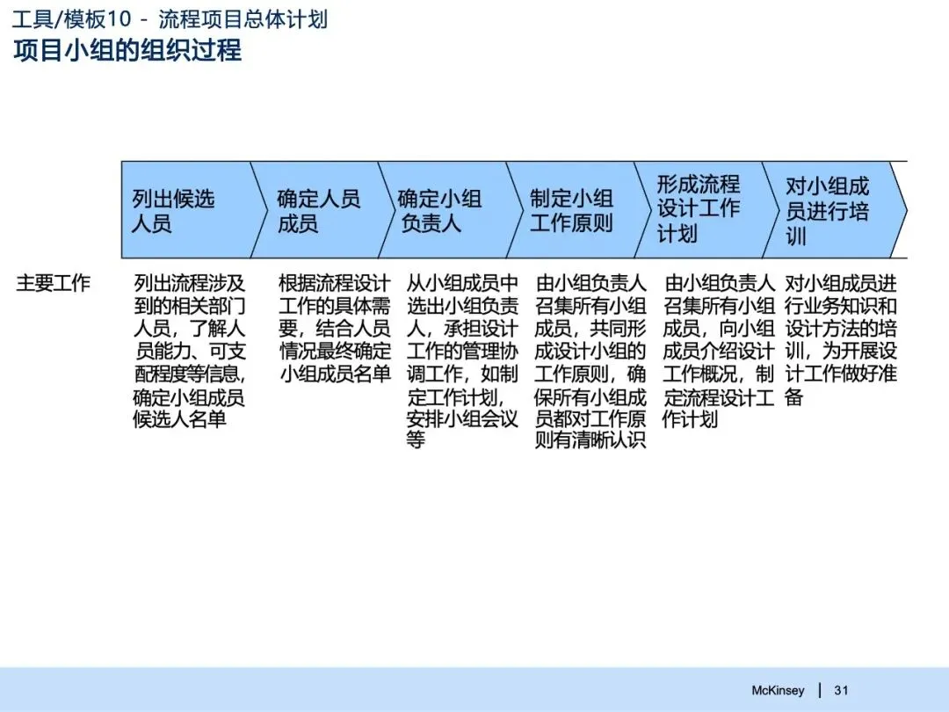Click the McKinsey footer label
Screen dimensions: 949x712
click(x=778, y=690)
